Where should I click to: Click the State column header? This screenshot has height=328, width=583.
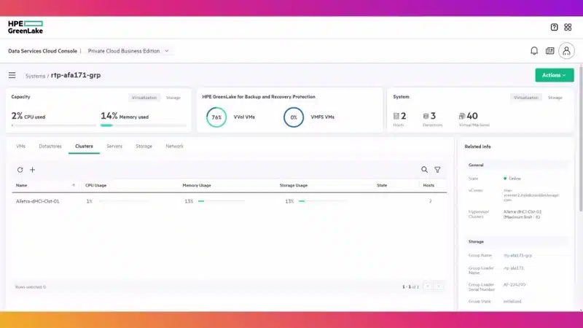pyautogui.click(x=382, y=185)
